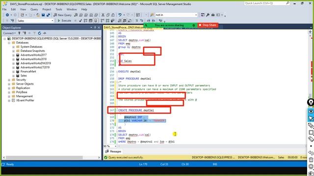Open the Connect dropdown in Object Explorer
The height and width of the screenshot is (176, 314).
point(9,33)
